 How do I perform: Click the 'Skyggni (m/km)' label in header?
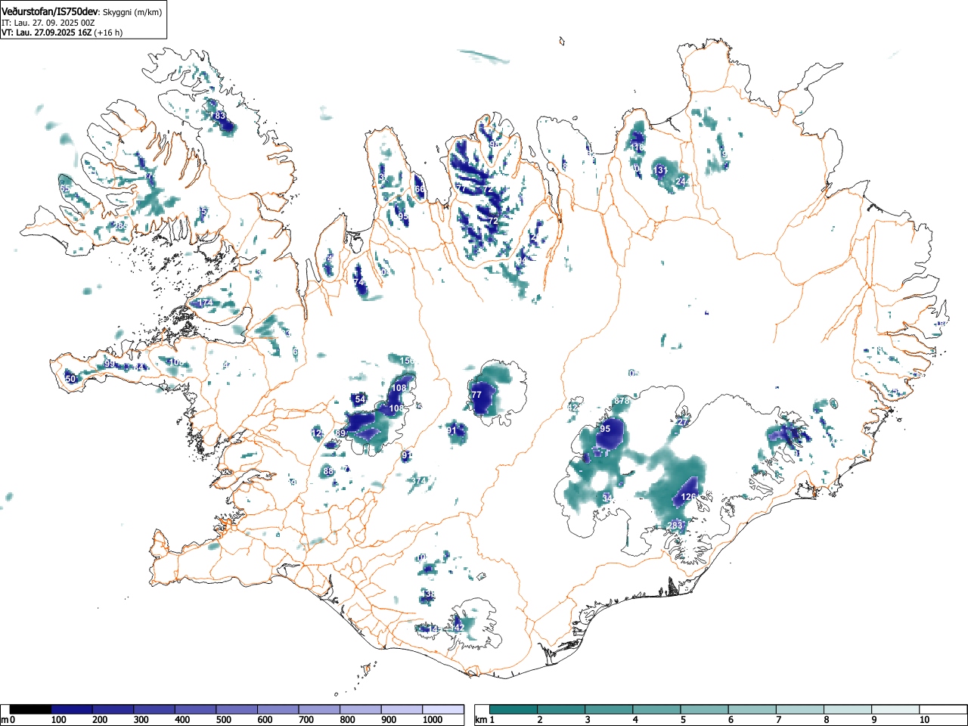click(x=131, y=12)
